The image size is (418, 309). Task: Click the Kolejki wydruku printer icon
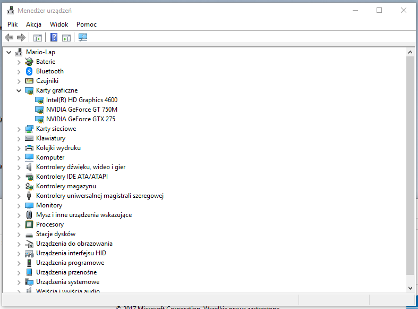pos(29,148)
